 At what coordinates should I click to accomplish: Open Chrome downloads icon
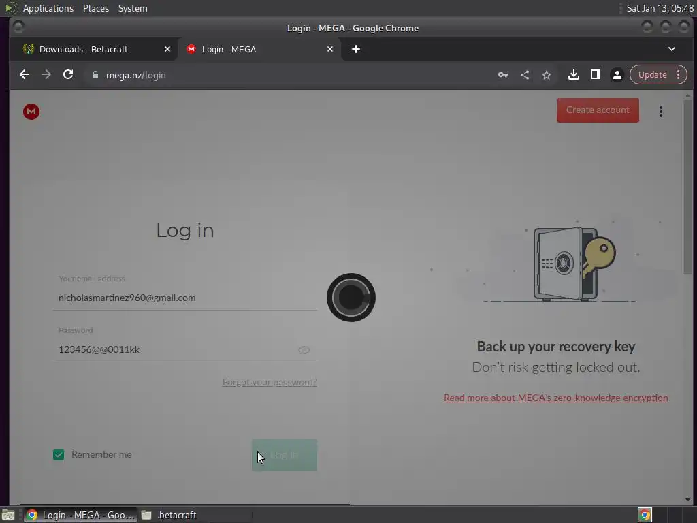(573, 75)
